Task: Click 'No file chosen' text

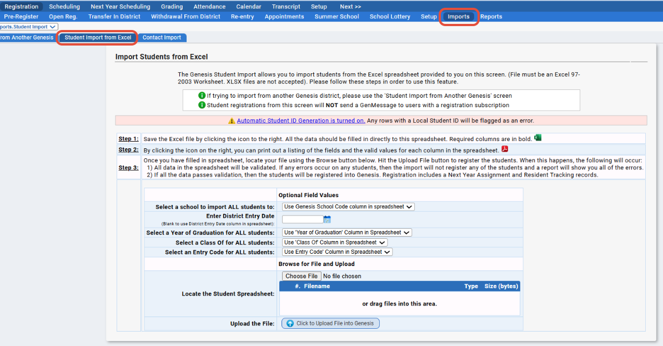Action: tap(342, 276)
